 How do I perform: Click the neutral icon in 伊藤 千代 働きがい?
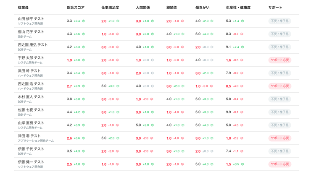212,151
